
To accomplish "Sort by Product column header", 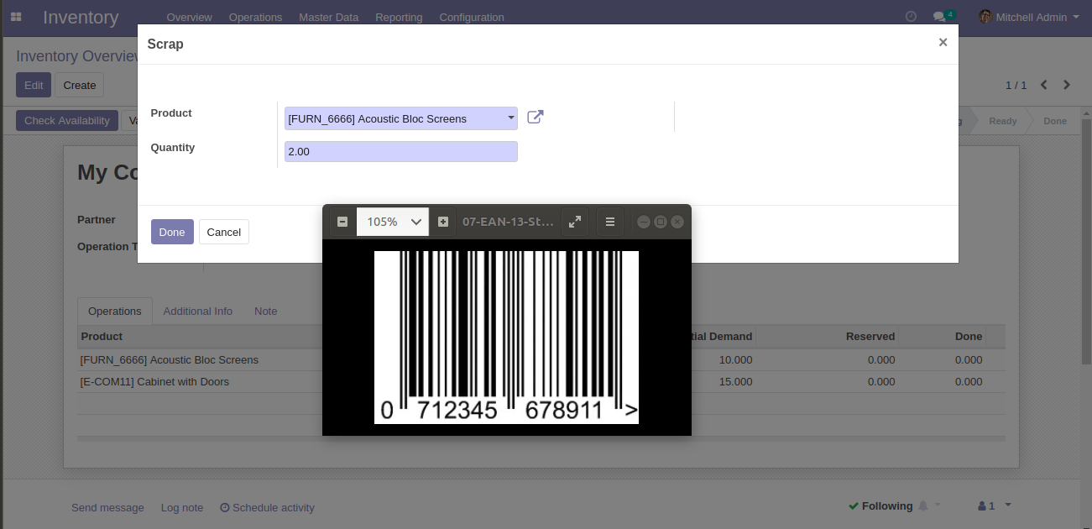I will click(102, 336).
